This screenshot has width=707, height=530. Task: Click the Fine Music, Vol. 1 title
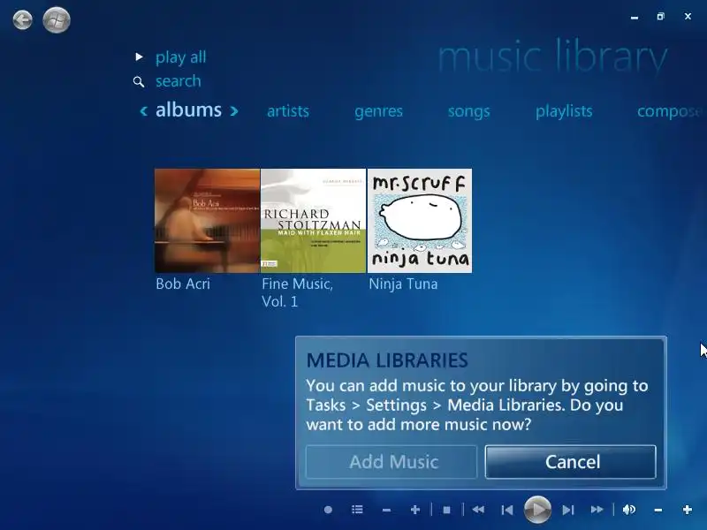tap(297, 292)
